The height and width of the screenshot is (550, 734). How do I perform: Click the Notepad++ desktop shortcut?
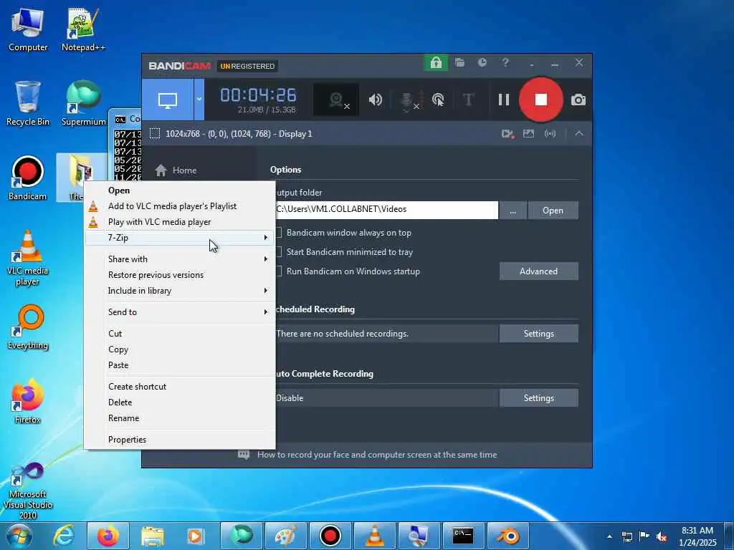[x=83, y=29]
